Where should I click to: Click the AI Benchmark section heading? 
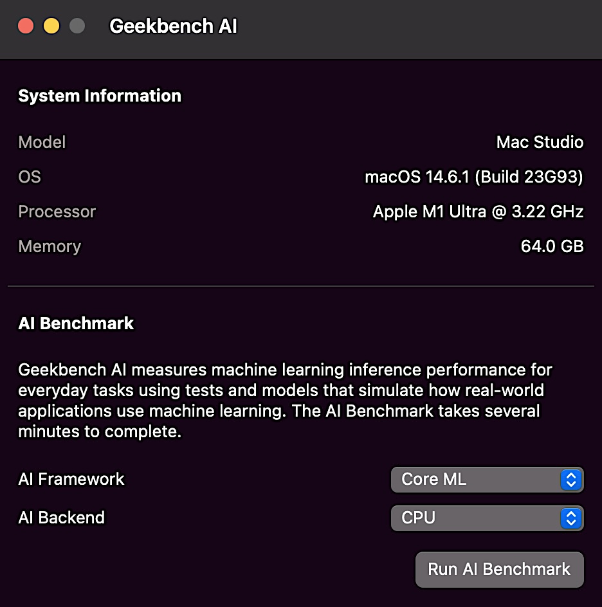click(x=76, y=323)
